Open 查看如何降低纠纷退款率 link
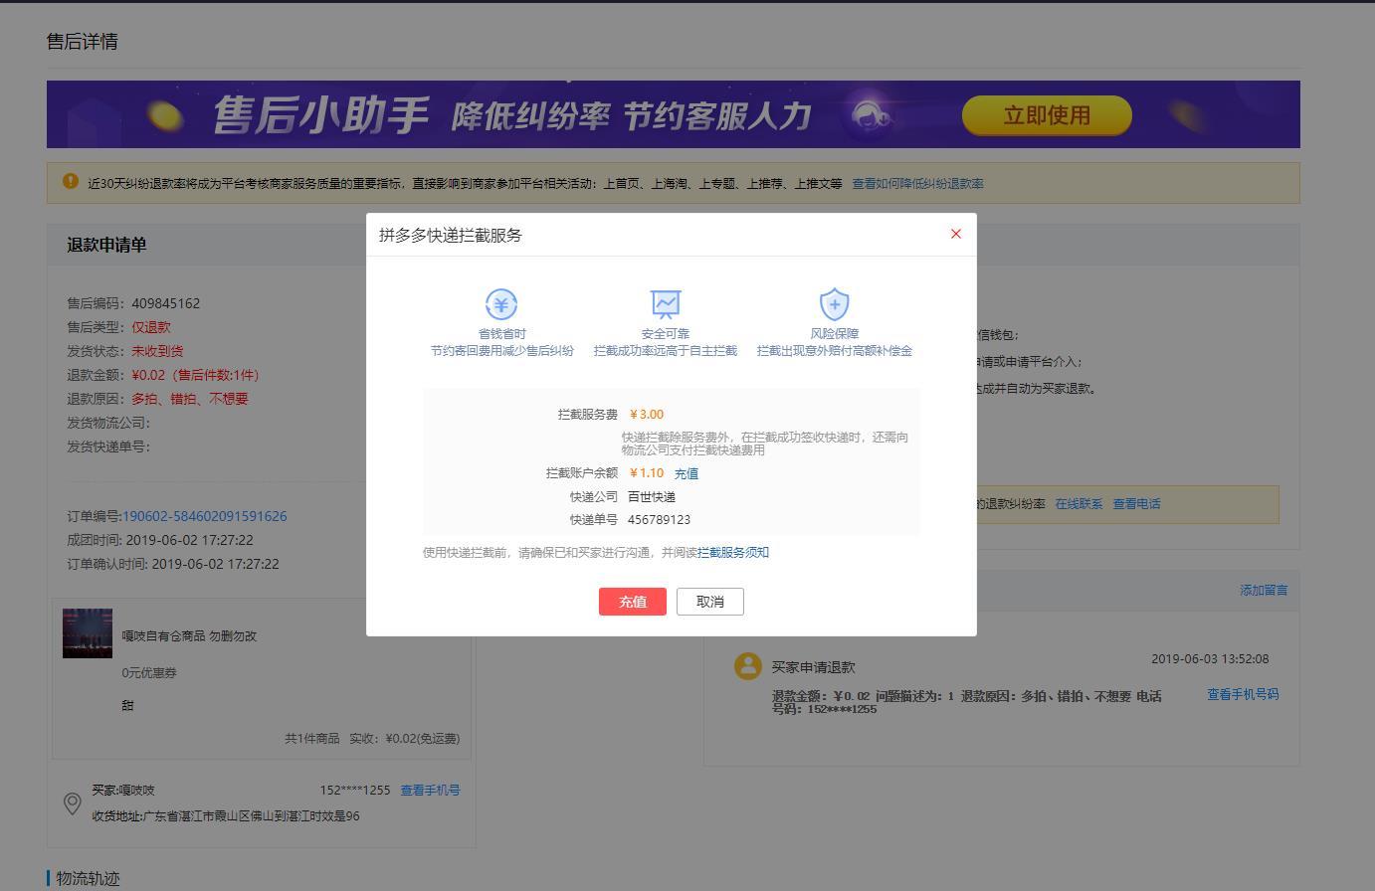 pyautogui.click(x=917, y=184)
